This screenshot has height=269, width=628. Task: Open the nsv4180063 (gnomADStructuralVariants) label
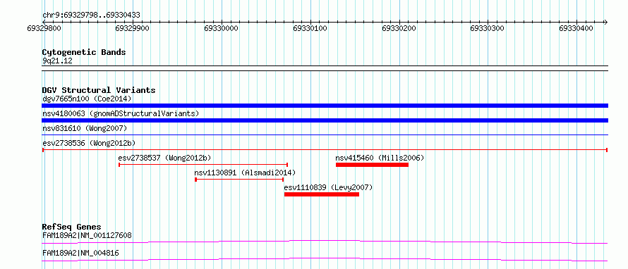[121, 113]
